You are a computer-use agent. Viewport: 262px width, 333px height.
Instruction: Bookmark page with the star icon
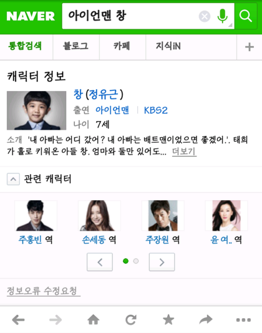click(168, 320)
